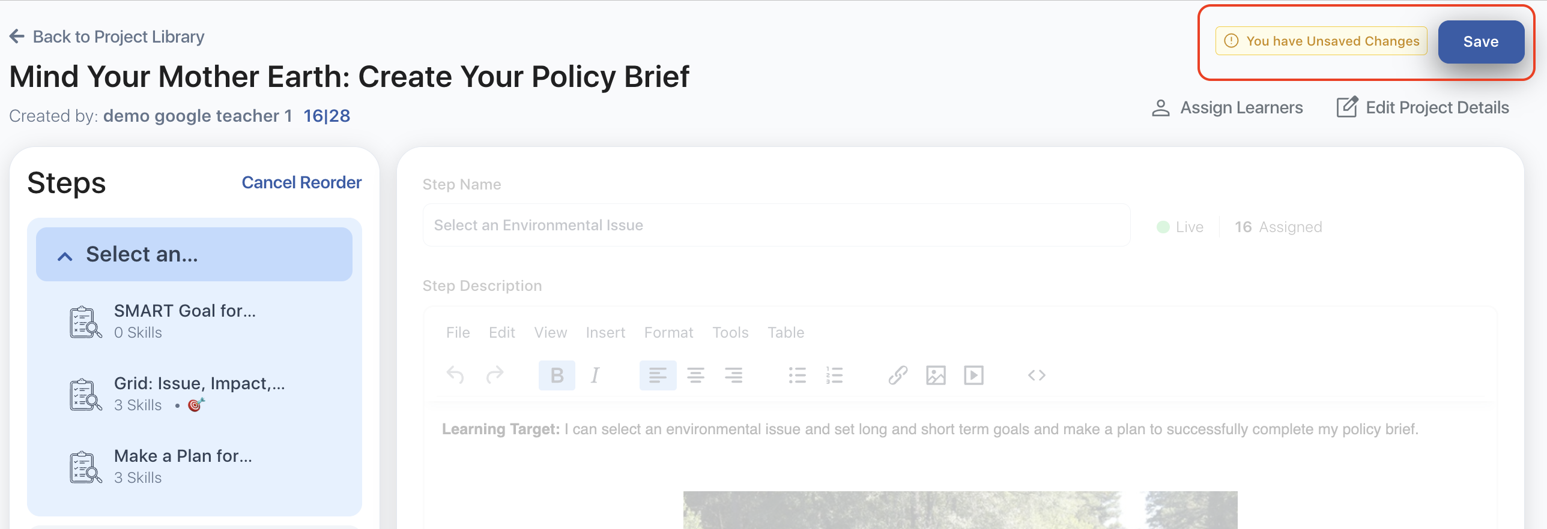The image size is (1547, 529).
Task: Toggle Italic formatting in the editor
Action: [595, 375]
